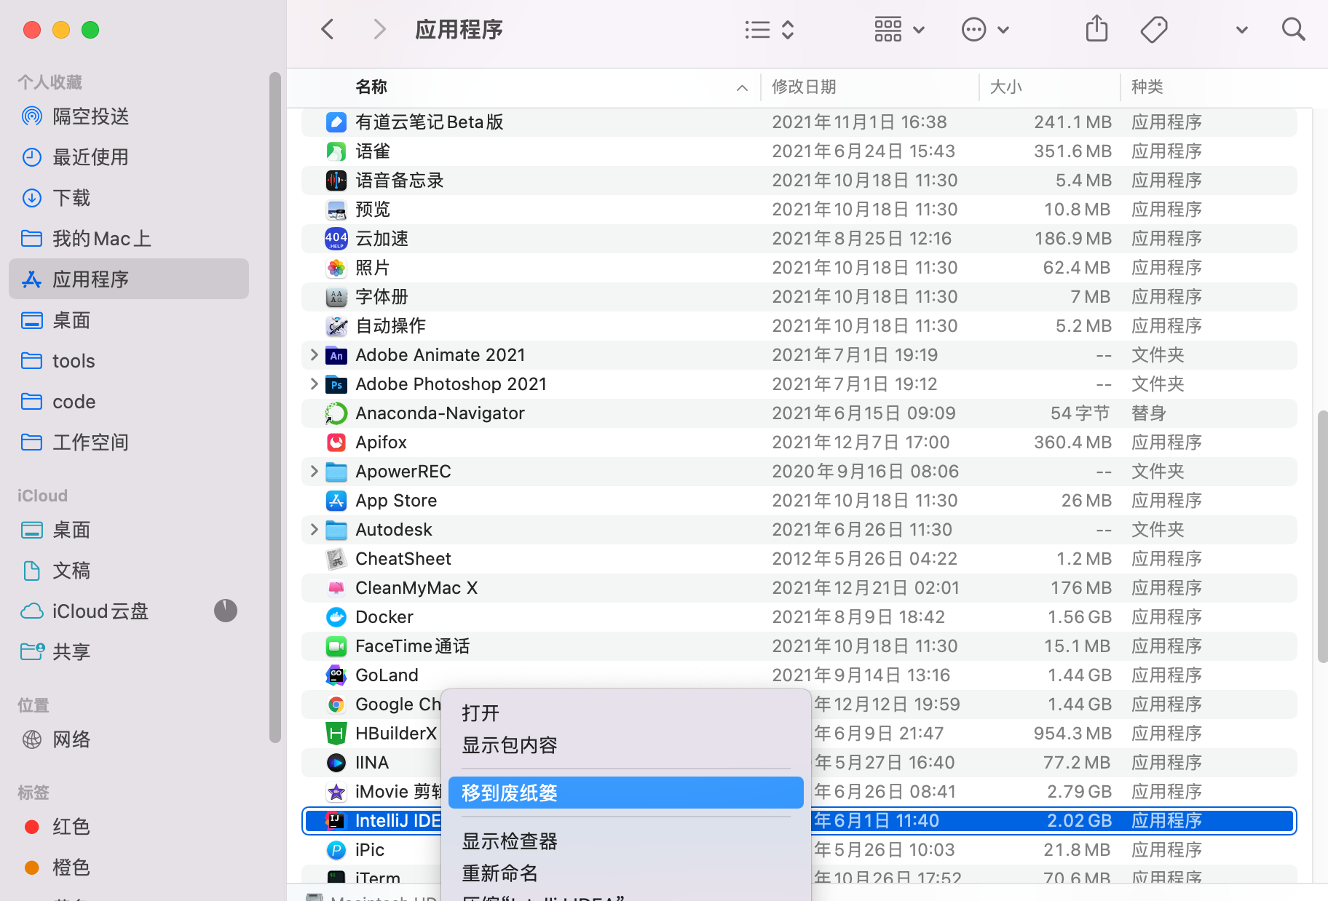Open the toolbar overflow chevron
This screenshot has width=1328, height=901.
[x=1242, y=30]
